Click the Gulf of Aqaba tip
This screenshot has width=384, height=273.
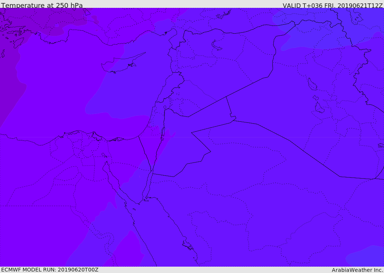coord(152,170)
